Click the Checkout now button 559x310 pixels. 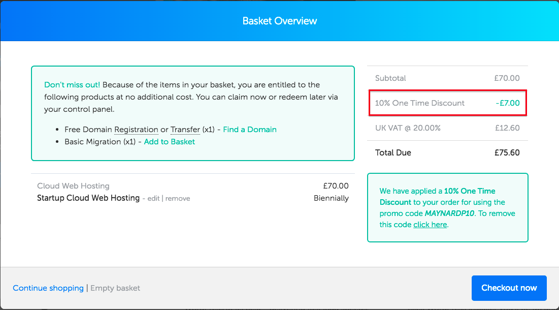tap(509, 288)
